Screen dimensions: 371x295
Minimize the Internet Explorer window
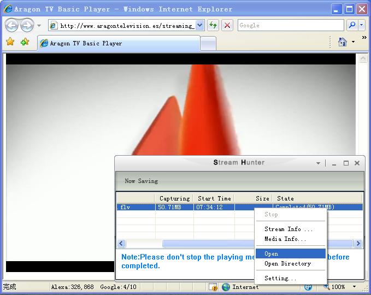tap(336, 9)
